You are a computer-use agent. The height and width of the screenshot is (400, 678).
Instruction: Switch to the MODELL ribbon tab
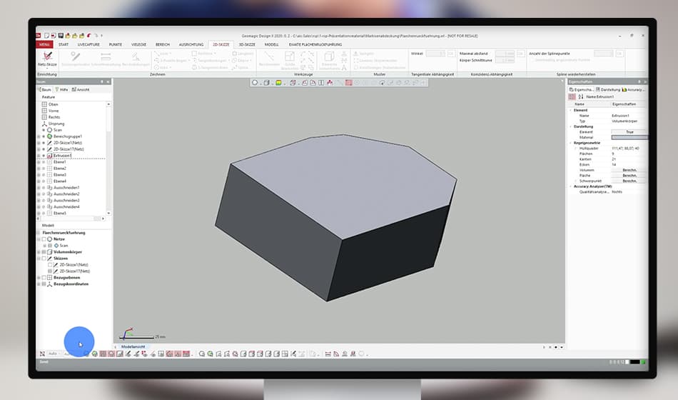tap(271, 44)
